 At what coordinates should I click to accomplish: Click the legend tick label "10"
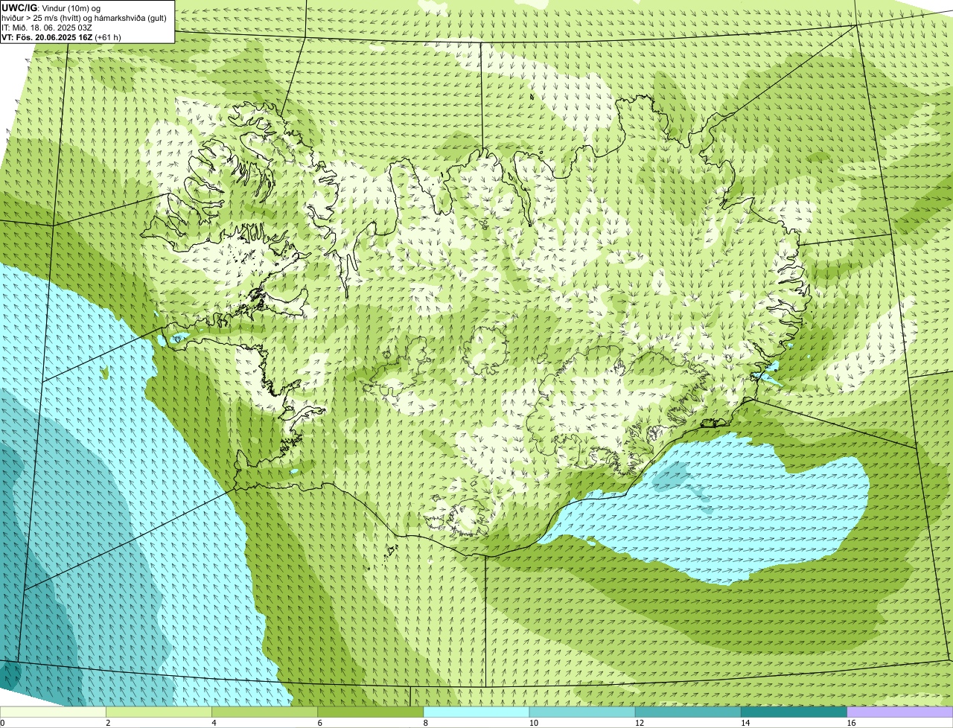(533, 723)
